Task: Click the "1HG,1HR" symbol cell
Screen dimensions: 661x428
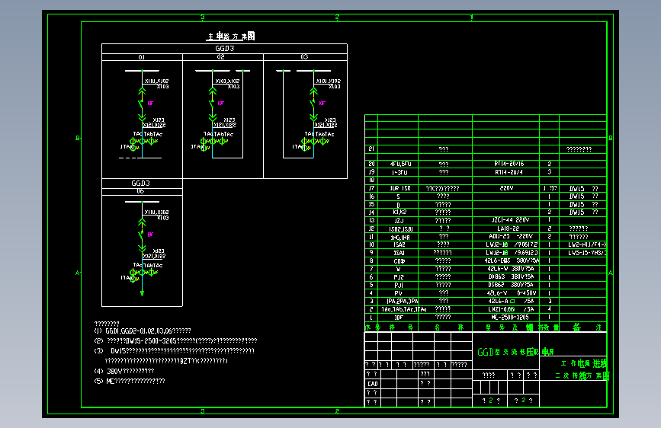Action: (x=400, y=237)
